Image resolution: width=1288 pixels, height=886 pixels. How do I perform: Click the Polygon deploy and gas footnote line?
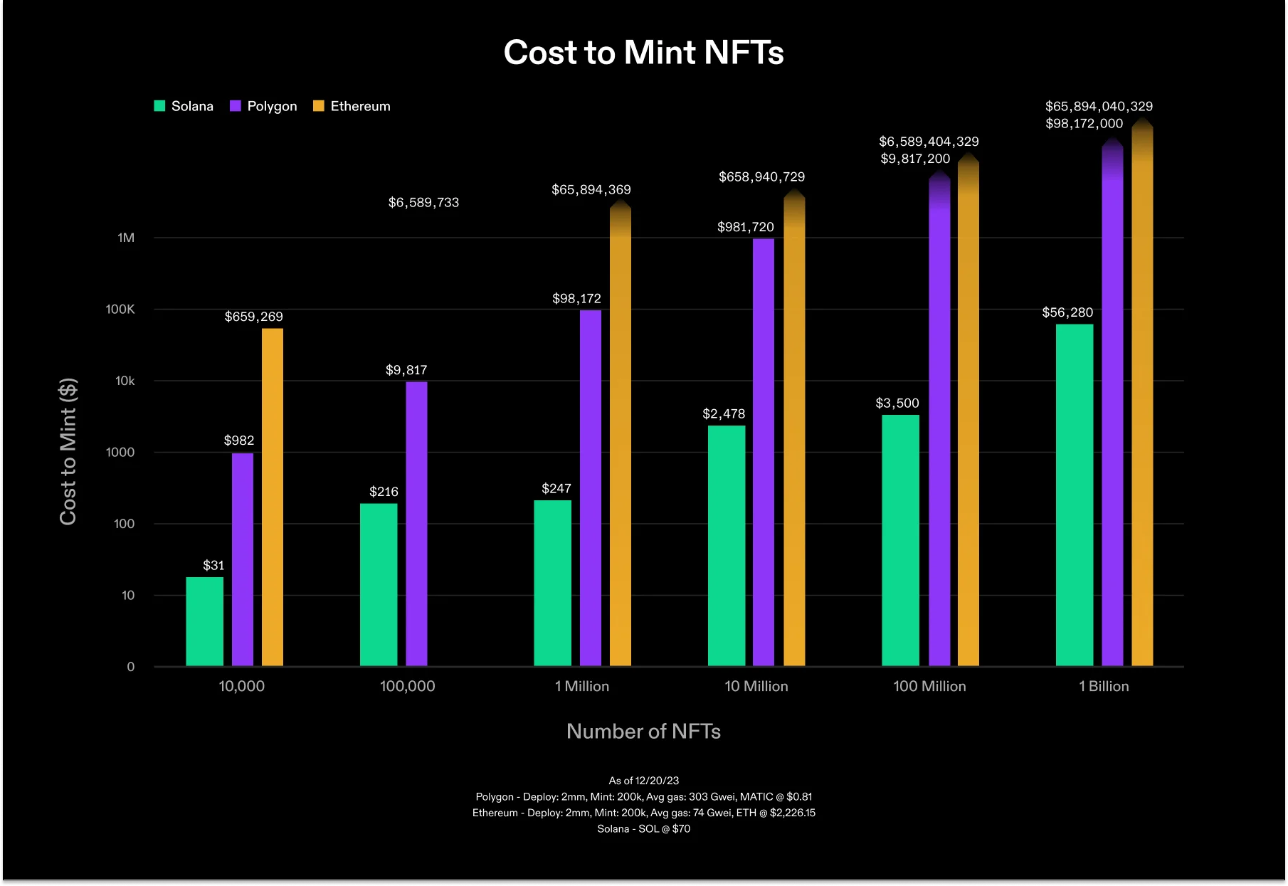coord(644,797)
